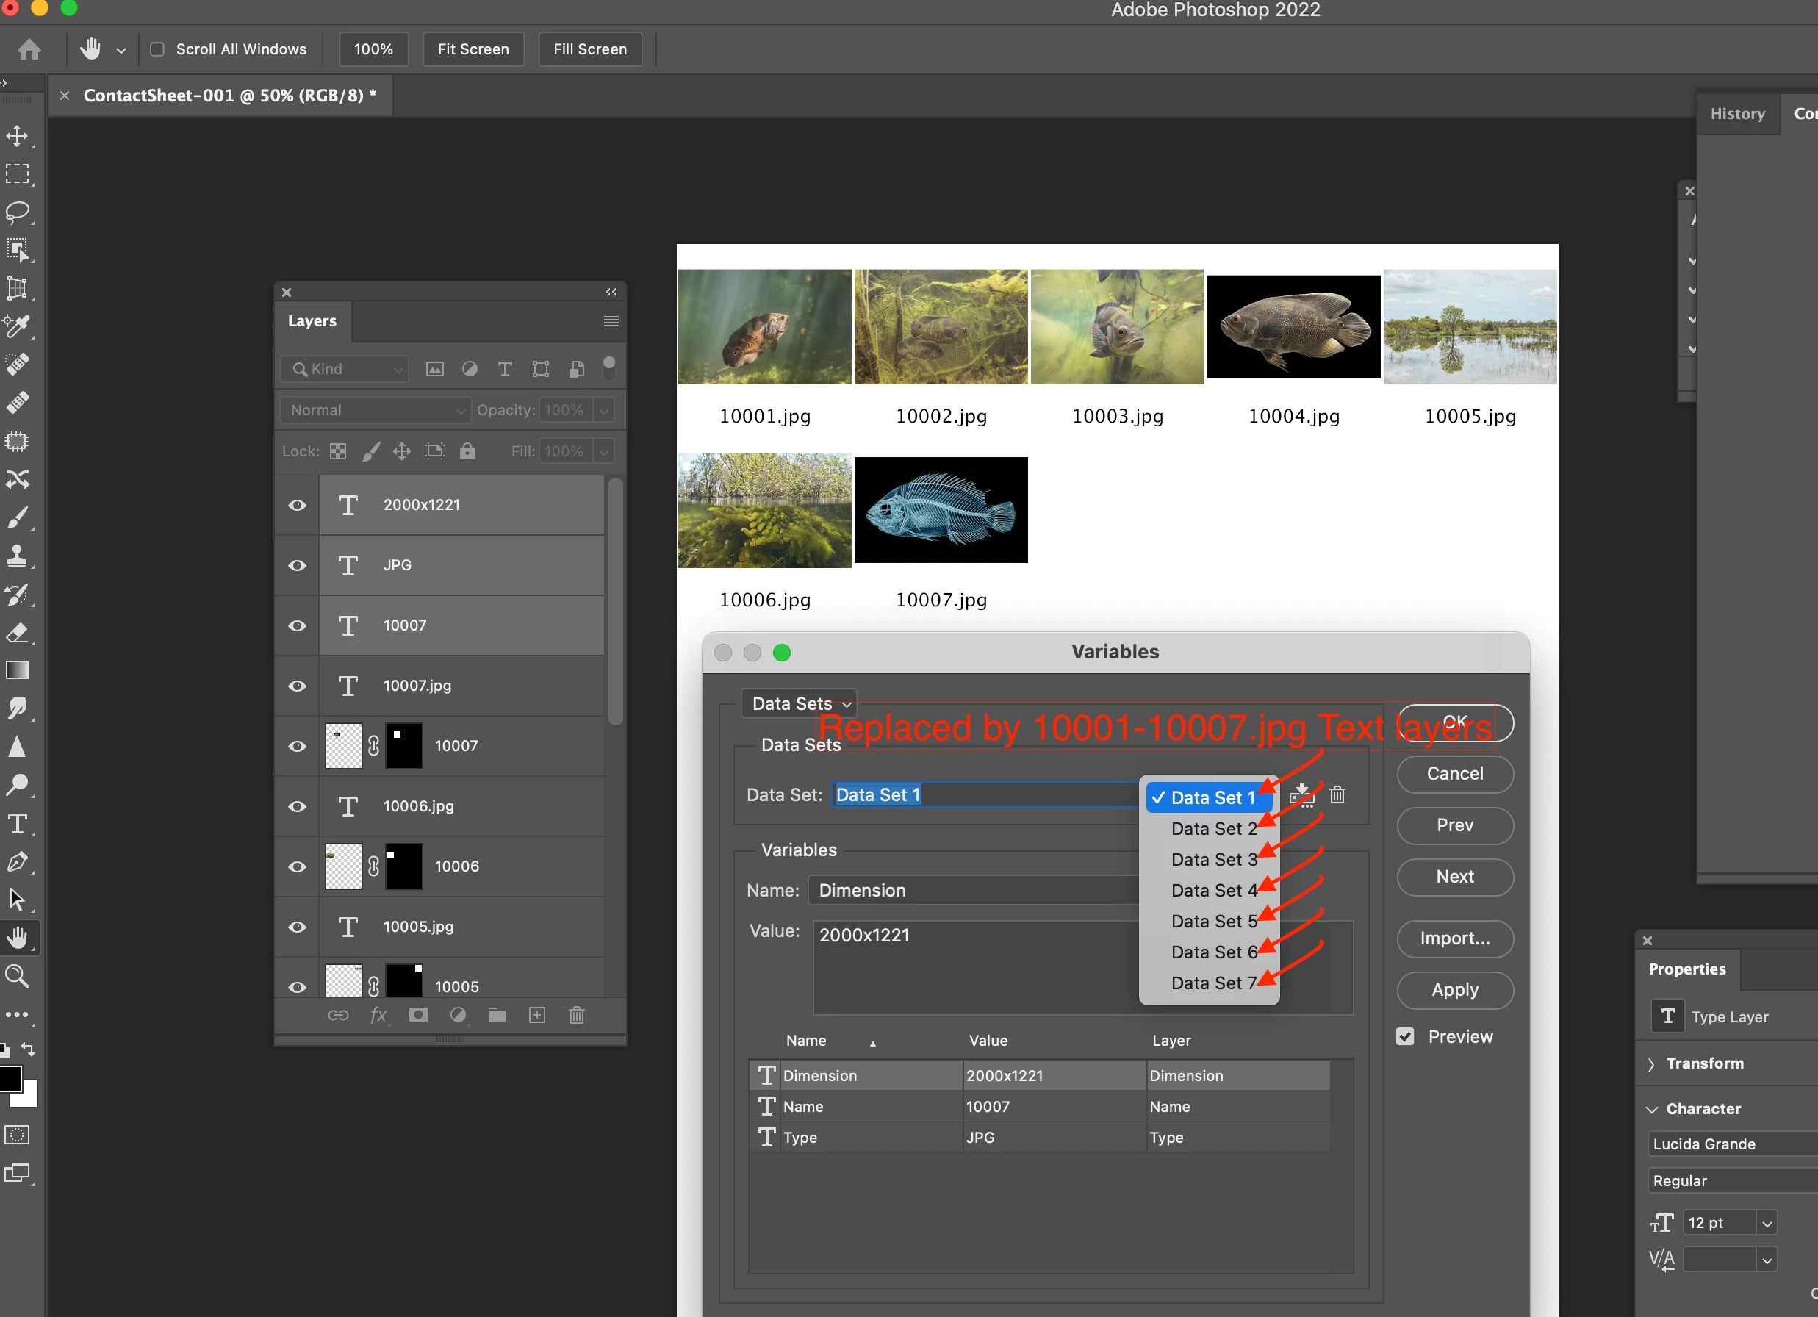This screenshot has width=1818, height=1317.
Task: Delete the current data set
Action: point(1337,795)
